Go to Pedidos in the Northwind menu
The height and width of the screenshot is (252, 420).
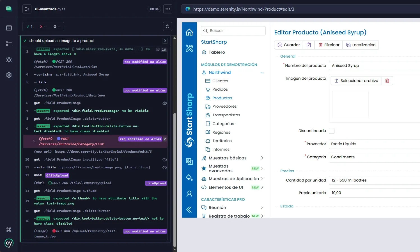[220, 90]
